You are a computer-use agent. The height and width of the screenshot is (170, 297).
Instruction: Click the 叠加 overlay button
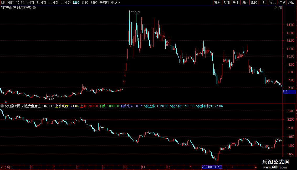pyautogui.click(x=226, y=2)
